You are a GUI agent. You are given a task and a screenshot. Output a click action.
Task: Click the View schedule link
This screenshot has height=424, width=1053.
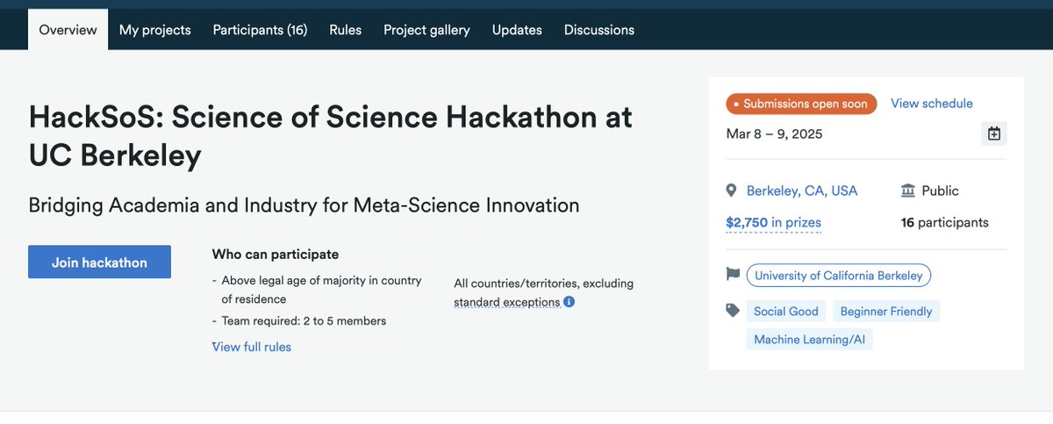point(932,104)
